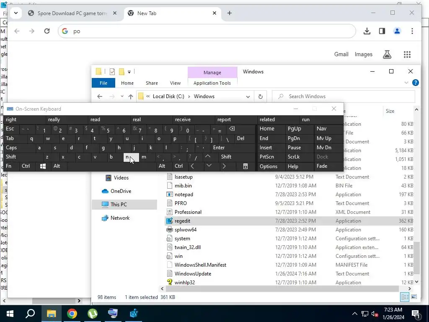Select This PC in navigation pane
Screen dimensions: 429x322
tap(124, 204)
